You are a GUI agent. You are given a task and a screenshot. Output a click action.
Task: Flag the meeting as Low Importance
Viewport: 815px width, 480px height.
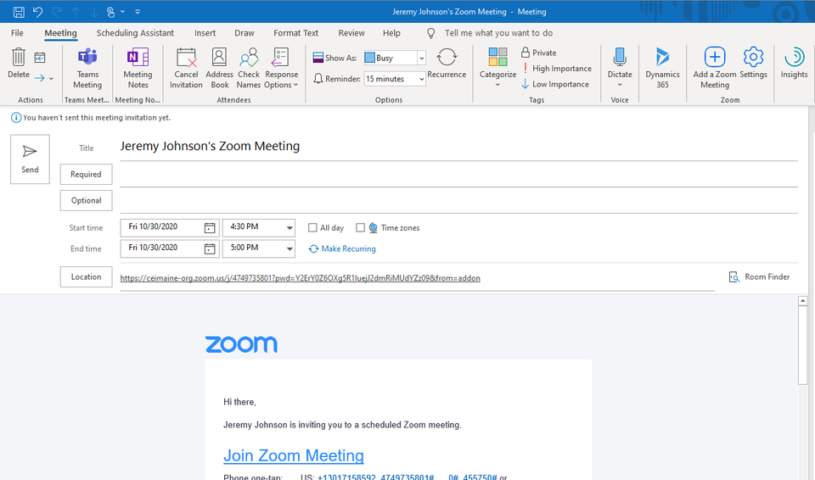pyautogui.click(x=555, y=84)
